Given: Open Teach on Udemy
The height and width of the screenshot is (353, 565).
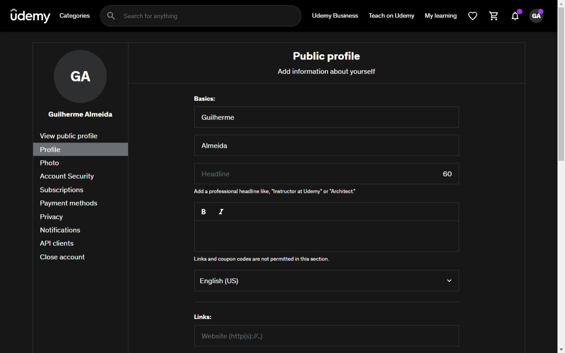Looking at the screenshot, I should pos(391,15).
